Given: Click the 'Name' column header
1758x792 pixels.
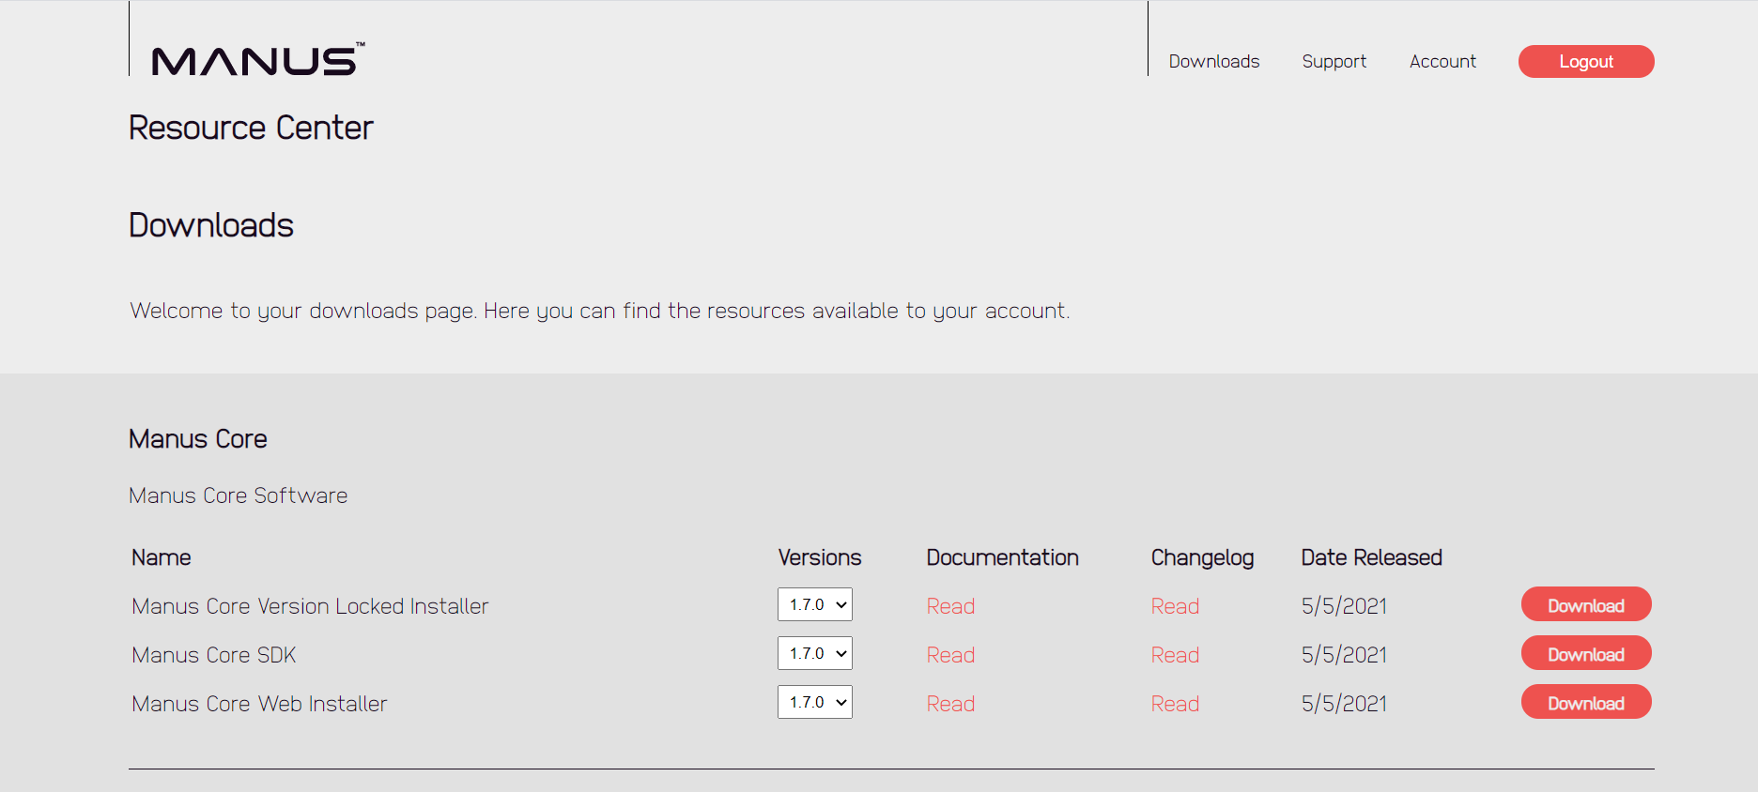Looking at the screenshot, I should point(162,557).
